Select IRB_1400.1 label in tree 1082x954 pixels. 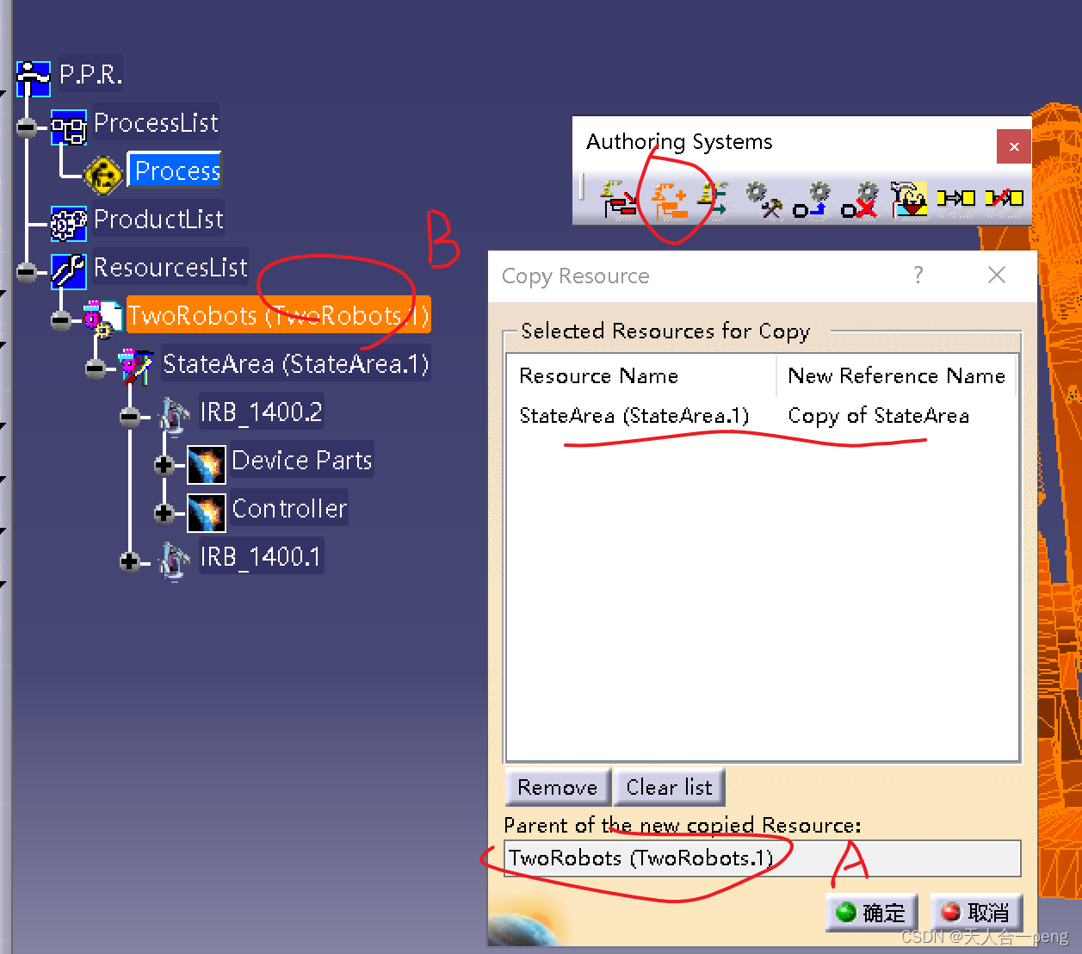click(261, 556)
